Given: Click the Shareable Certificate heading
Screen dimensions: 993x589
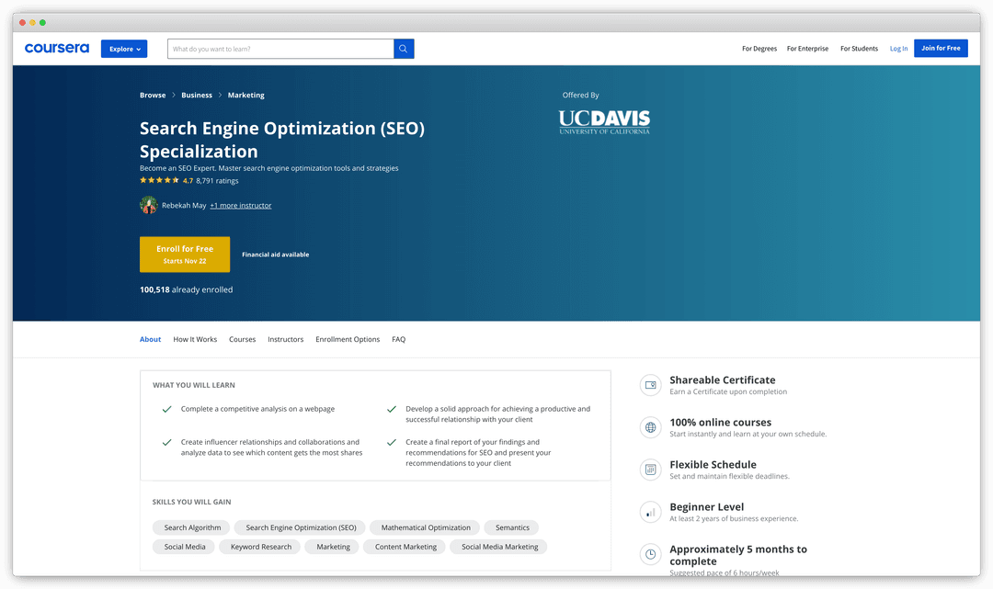Looking at the screenshot, I should point(722,379).
